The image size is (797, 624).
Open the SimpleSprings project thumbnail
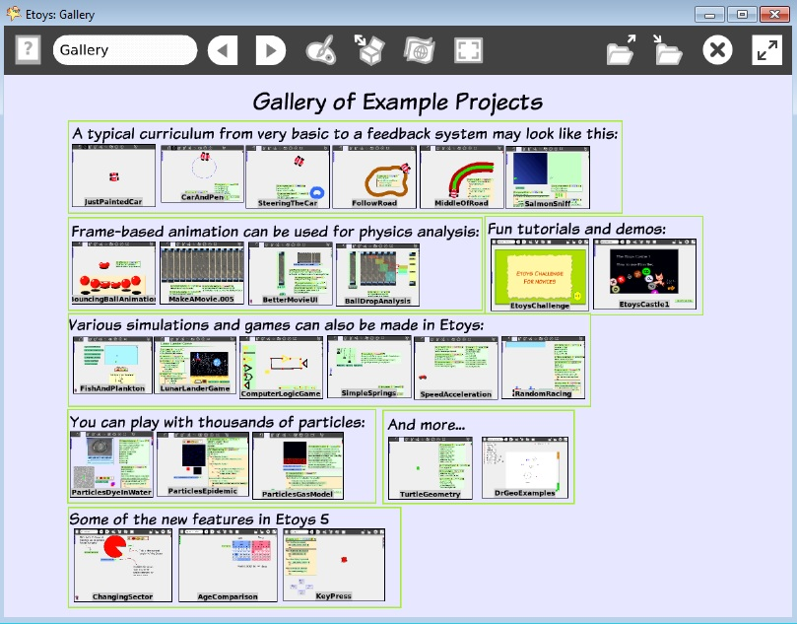click(369, 367)
